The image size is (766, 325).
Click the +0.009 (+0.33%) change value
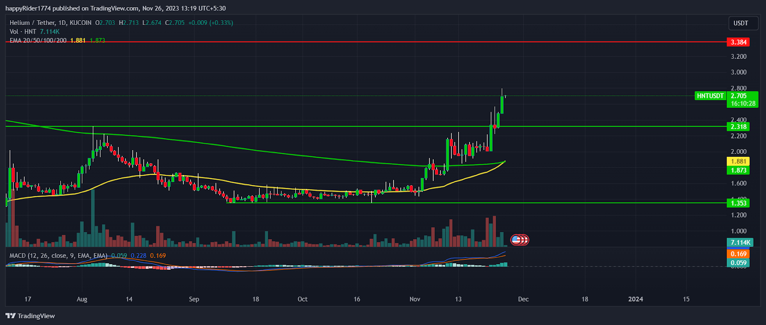(x=211, y=23)
